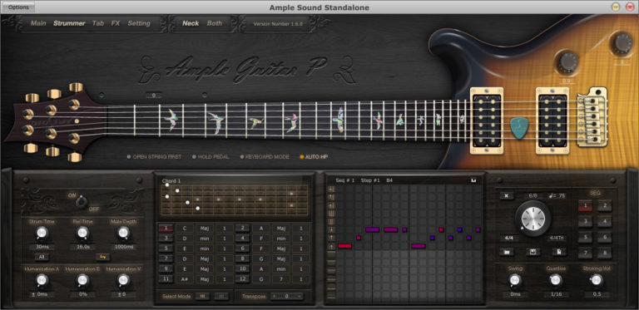The image size is (639, 310).
Task: Select the 6/8 time signature
Action: point(532,195)
